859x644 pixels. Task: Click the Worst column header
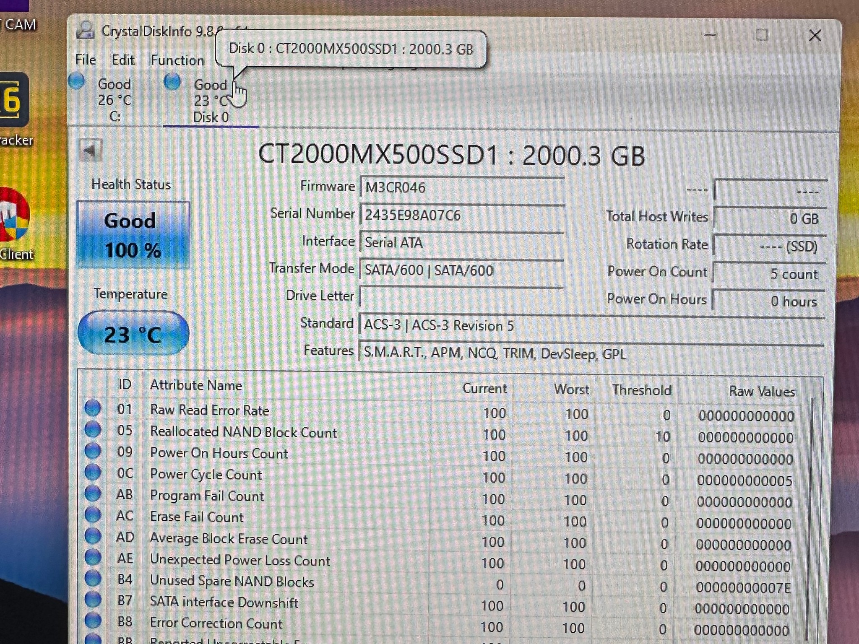tap(571, 390)
